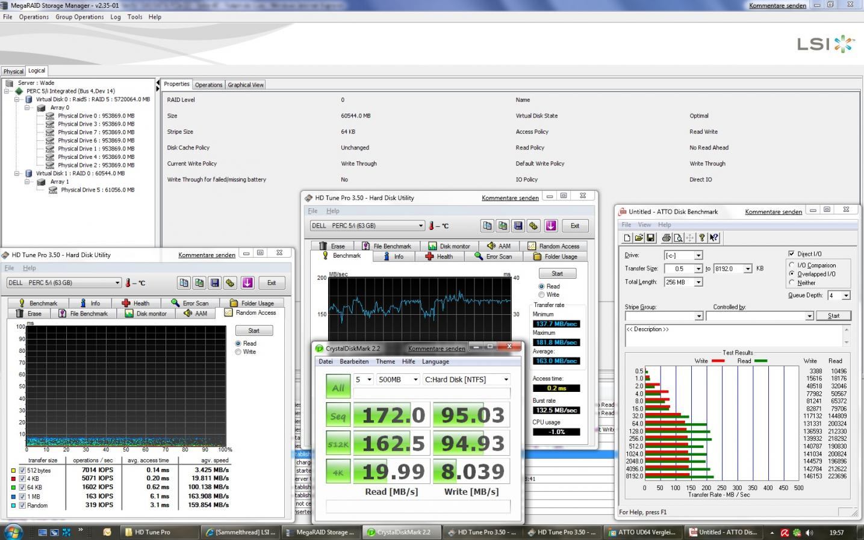Open Queue Depth dropdown in ATTO
This screenshot has height=540, width=864.
pyautogui.click(x=846, y=295)
